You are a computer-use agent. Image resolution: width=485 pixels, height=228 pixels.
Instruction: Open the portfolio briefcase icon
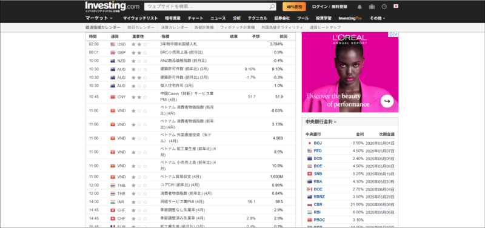[x=372, y=7]
